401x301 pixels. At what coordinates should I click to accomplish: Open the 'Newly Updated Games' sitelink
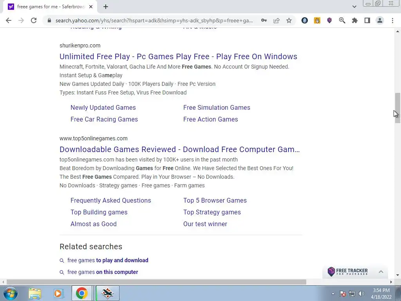(x=103, y=107)
